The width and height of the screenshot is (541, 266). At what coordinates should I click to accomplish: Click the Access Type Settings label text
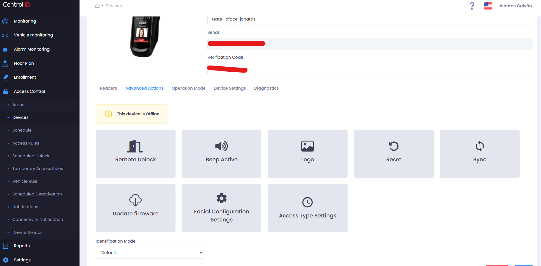pyautogui.click(x=307, y=216)
